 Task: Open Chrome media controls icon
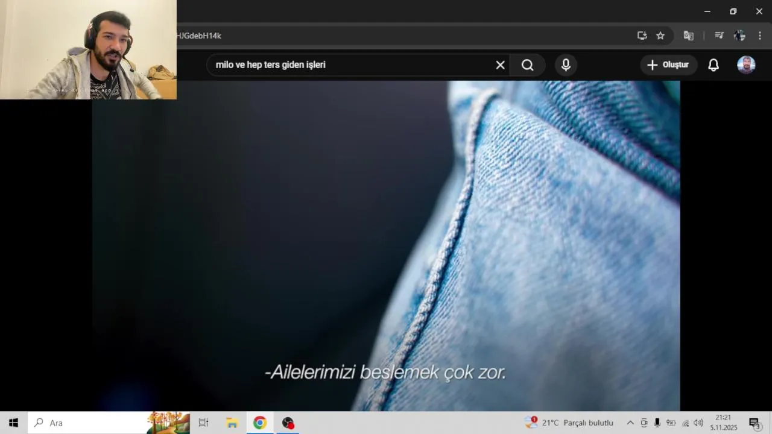pos(719,36)
